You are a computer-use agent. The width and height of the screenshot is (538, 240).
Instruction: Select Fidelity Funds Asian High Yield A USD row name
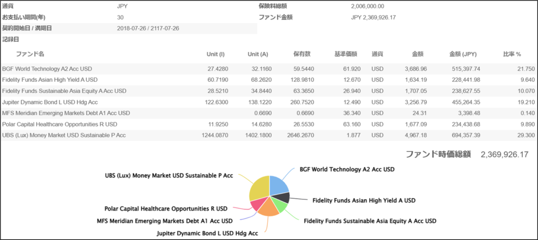click(50, 80)
